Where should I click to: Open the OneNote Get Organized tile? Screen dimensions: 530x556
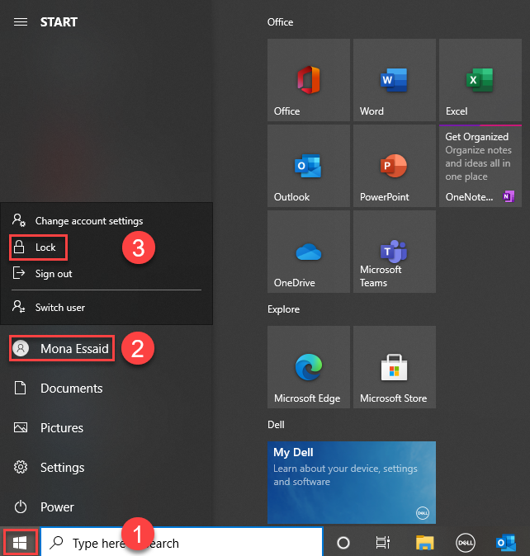(480, 166)
